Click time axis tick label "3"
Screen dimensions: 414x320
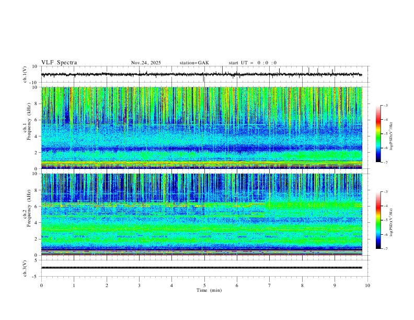(139, 285)
